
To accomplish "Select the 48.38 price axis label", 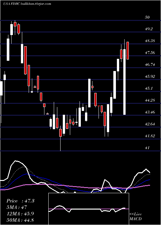I will coord(150,41).
